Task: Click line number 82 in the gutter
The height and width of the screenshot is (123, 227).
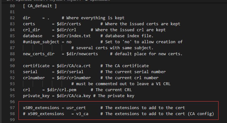Action: 12,18
